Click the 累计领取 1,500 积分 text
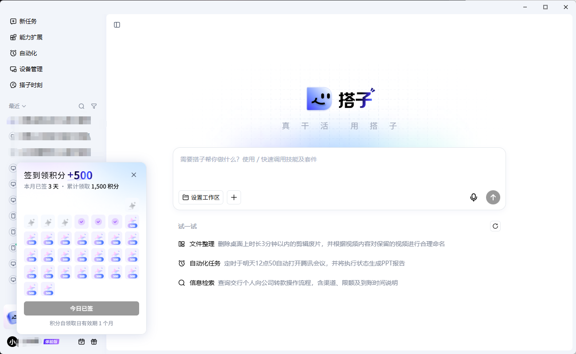The width and height of the screenshot is (576, 354). coord(93,186)
